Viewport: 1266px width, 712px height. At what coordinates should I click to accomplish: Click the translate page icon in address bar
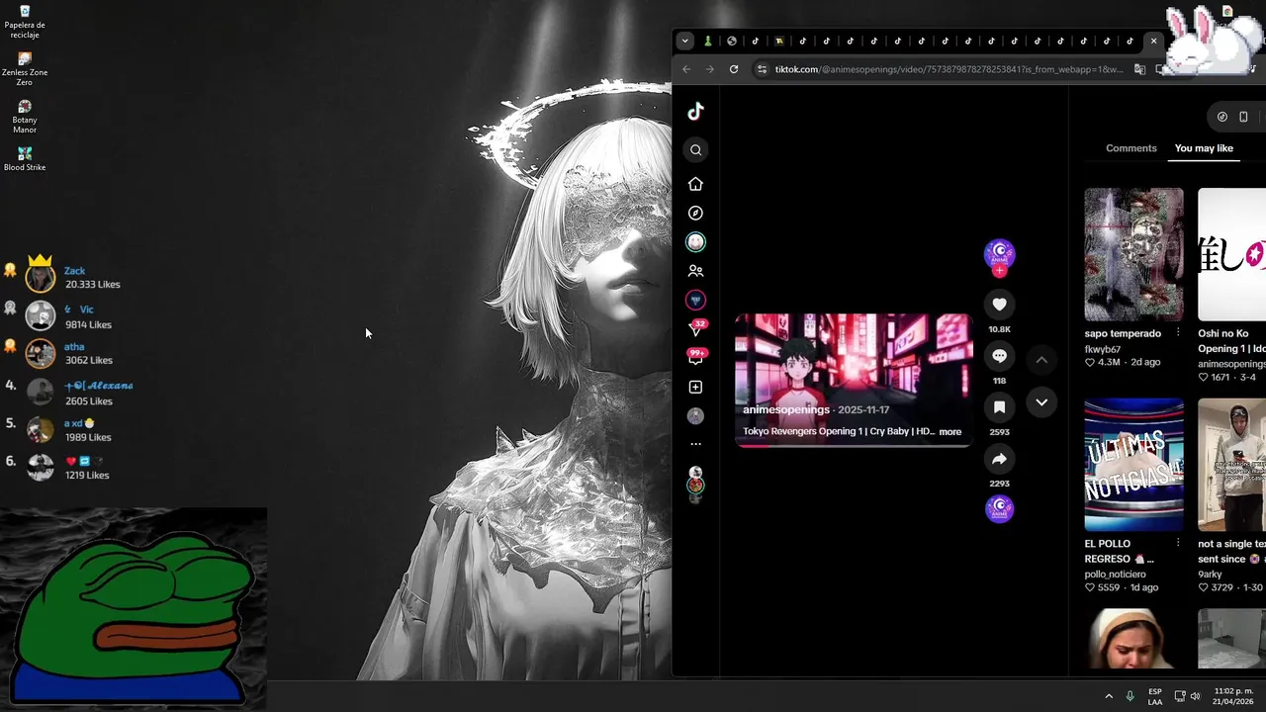click(x=1140, y=69)
